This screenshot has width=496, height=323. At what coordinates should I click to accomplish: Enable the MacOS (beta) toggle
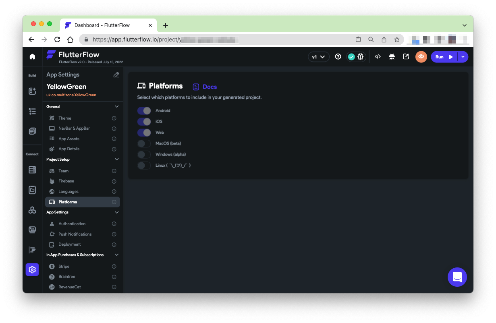[x=144, y=143]
